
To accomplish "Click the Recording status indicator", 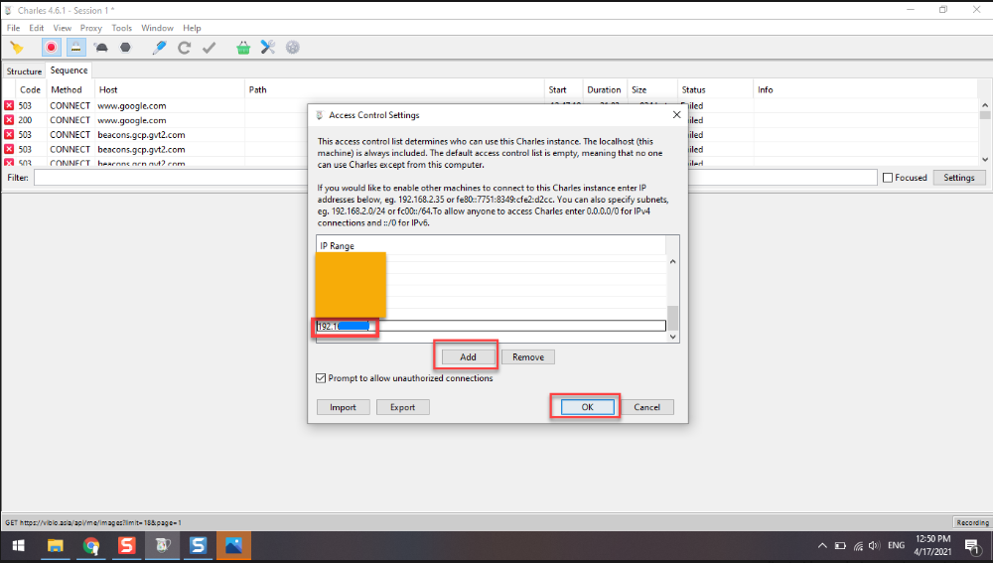I will pyautogui.click(x=972, y=522).
